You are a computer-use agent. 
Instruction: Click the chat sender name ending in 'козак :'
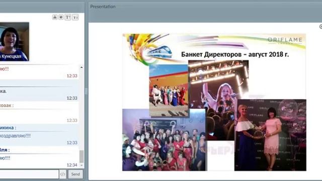point(7,106)
